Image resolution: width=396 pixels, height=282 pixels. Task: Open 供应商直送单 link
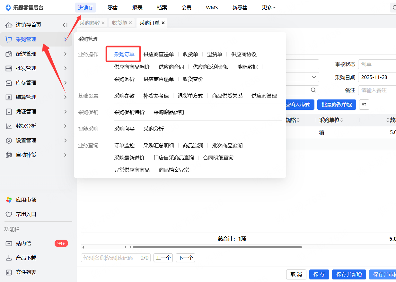pyautogui.click(x=159, y=55)
